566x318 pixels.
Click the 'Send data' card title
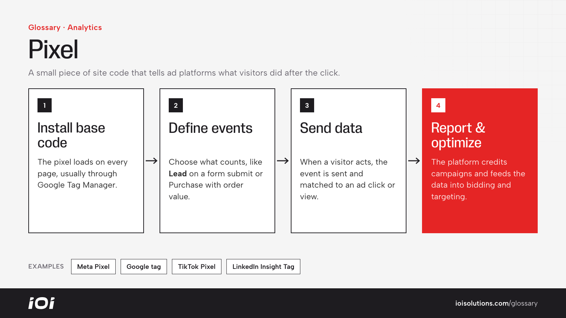[x=331, y=128]
